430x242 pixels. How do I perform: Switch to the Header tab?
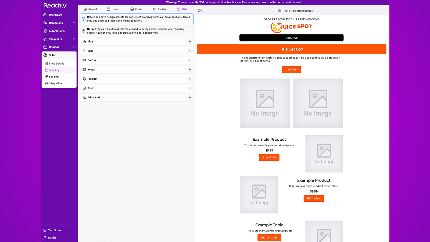113,9
